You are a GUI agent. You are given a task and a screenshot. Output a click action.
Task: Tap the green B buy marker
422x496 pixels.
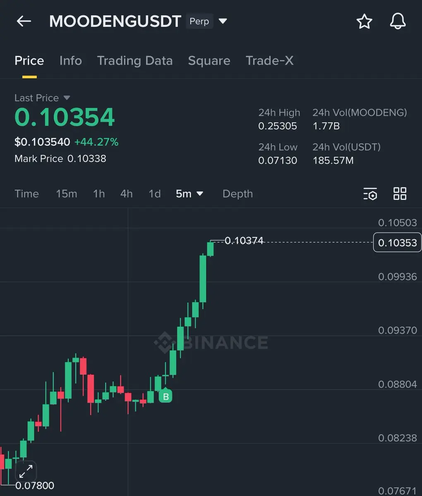[x=165, y=396]
